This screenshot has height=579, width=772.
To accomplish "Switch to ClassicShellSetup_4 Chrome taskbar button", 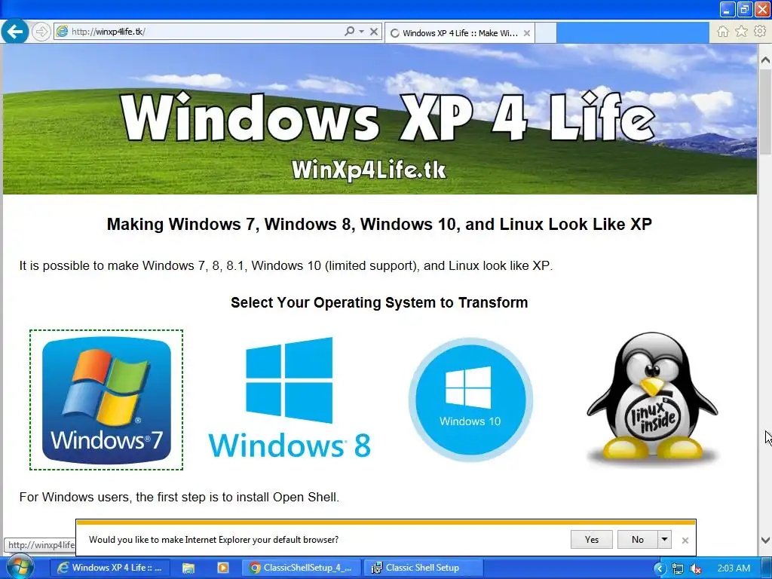I will (x=302, y=568).
